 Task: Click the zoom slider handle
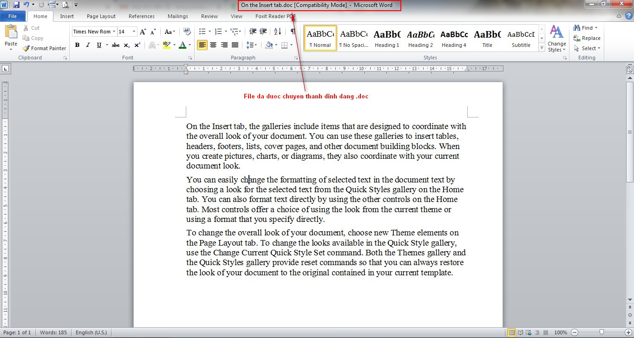(601, 332)
